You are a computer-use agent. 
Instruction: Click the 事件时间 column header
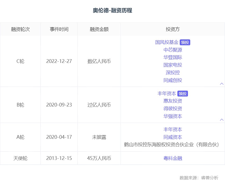pos(59,29)
